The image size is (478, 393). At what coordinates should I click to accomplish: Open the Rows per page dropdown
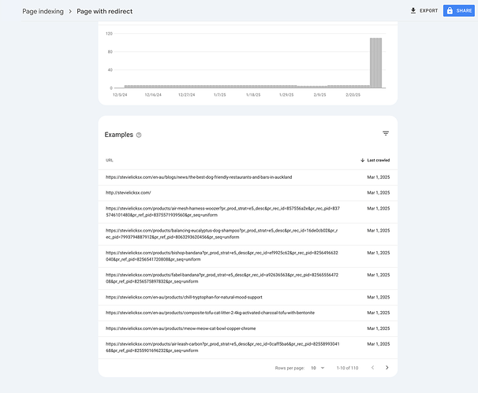316,368
